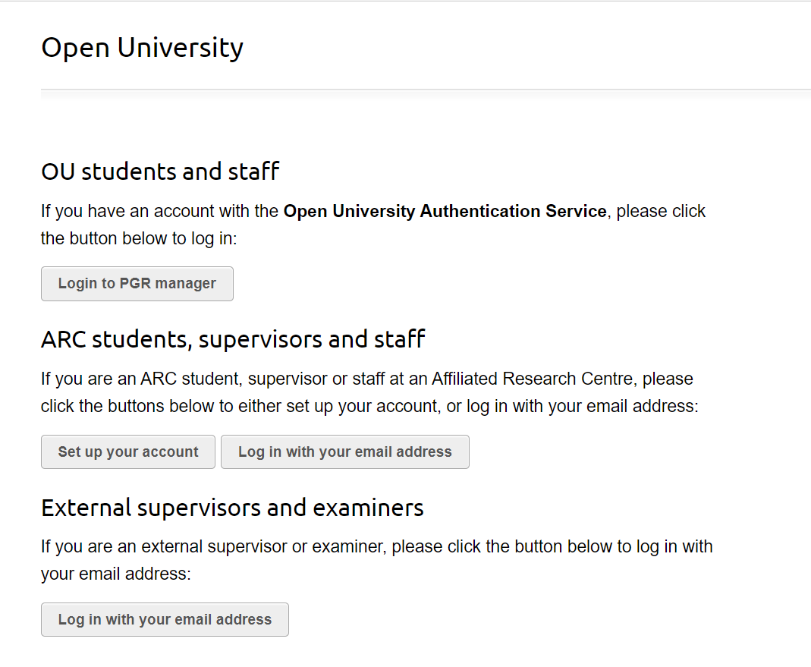
Task: Click the External supervisors and examiners heading
Action: tap(232, 508)
